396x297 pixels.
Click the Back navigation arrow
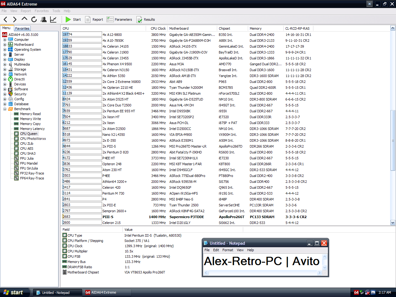[x=5, y=19]
